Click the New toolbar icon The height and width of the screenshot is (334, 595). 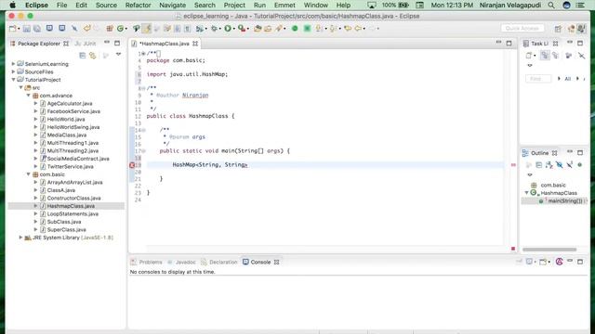tap(12, 29)
